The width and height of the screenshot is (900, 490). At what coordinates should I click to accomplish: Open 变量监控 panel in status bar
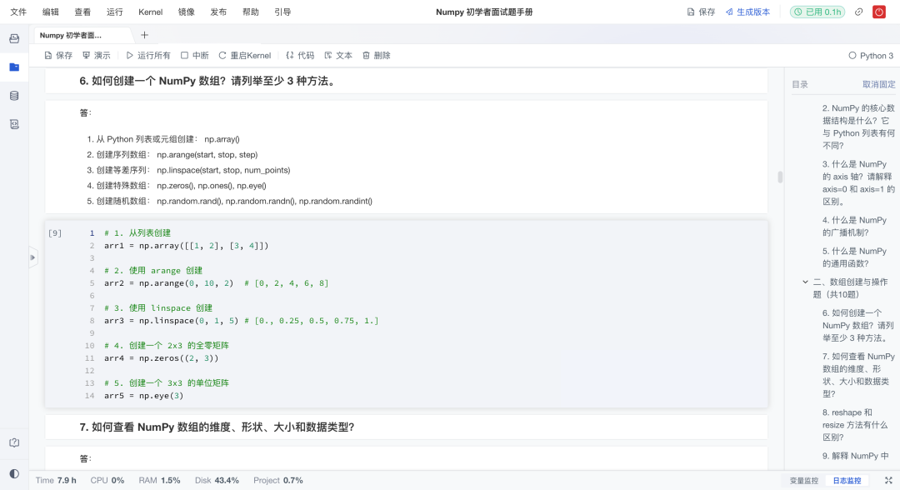(803, 480)
